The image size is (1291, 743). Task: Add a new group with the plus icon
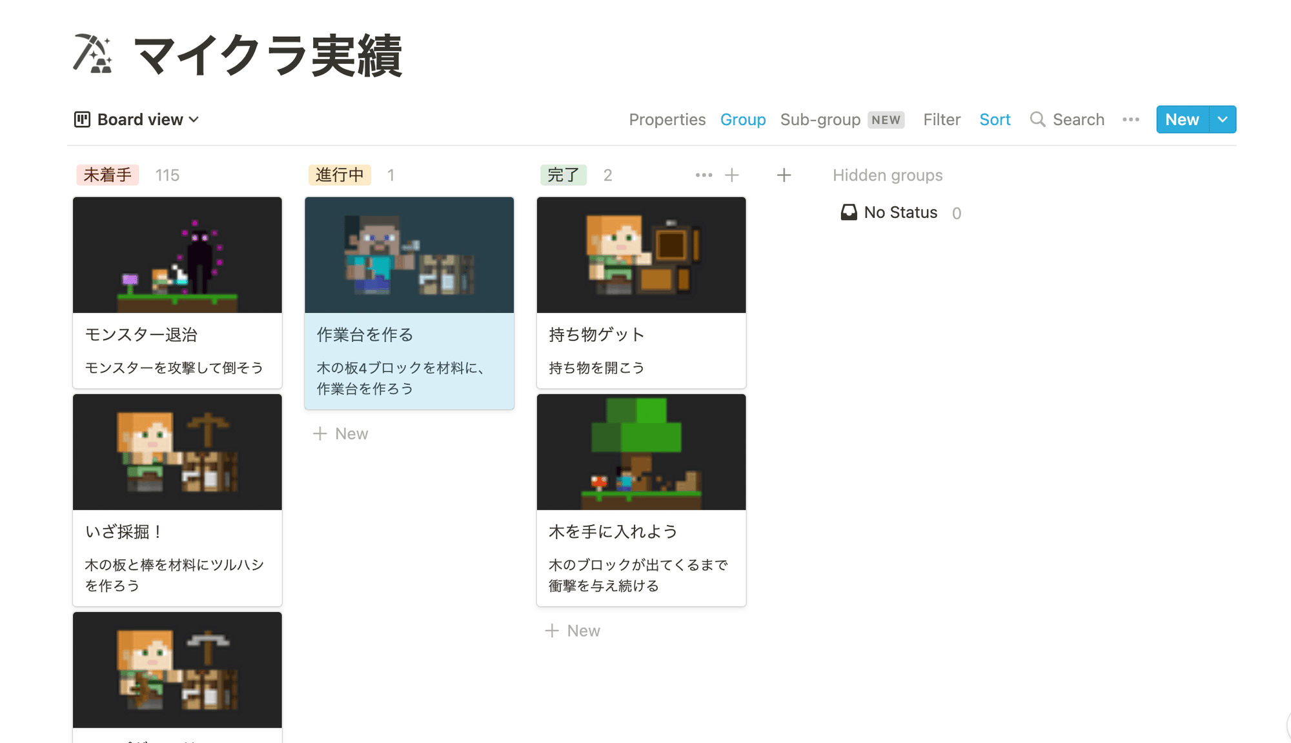784,175
